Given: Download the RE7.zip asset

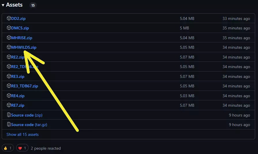Looking at the screenshot, I should click(x=18, y=105).
